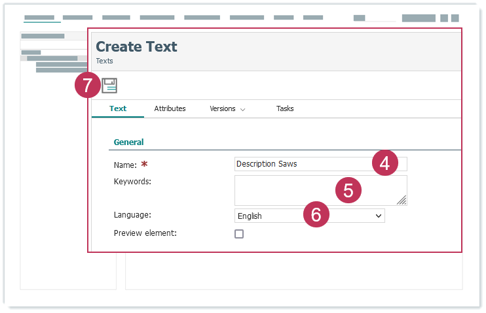The height and width of the screenshot is (313, 486).
Task: Open the Attributes tab
Action: pyautogui.click(x=170, y=108)
